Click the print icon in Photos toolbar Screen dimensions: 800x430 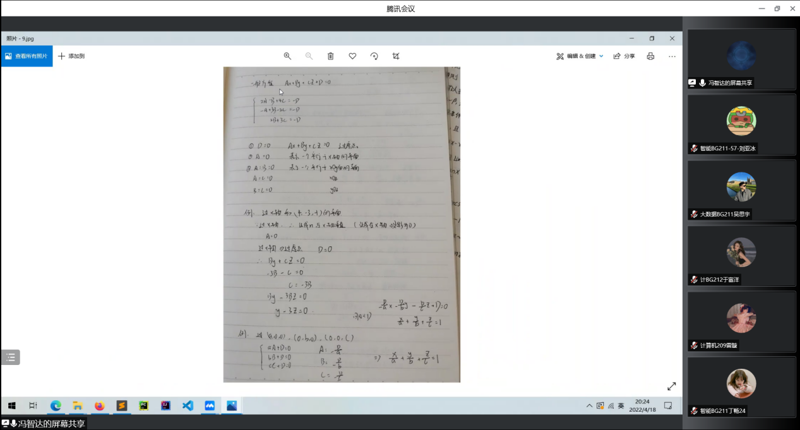(650, 56)
